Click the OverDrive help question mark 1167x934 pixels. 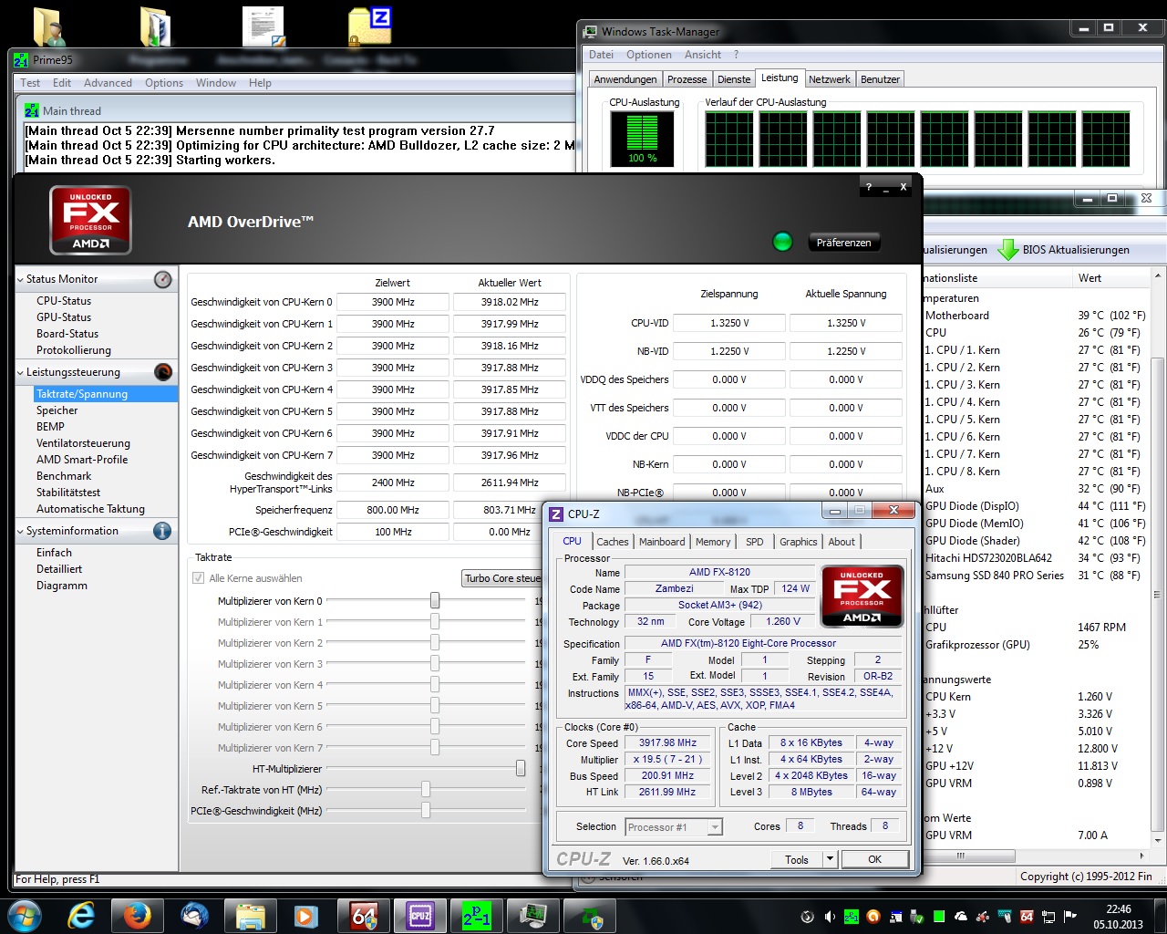pyautogui.click(x=868, y=187)
